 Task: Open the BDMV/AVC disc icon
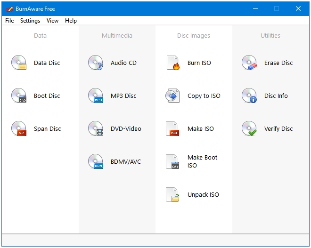pos(96,161)
